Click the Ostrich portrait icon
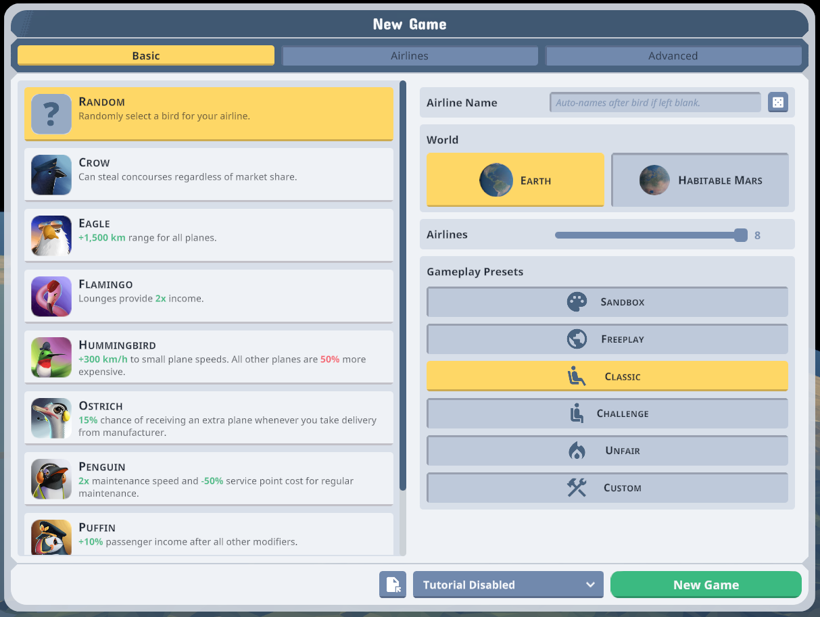 click(x=51, y=418)
